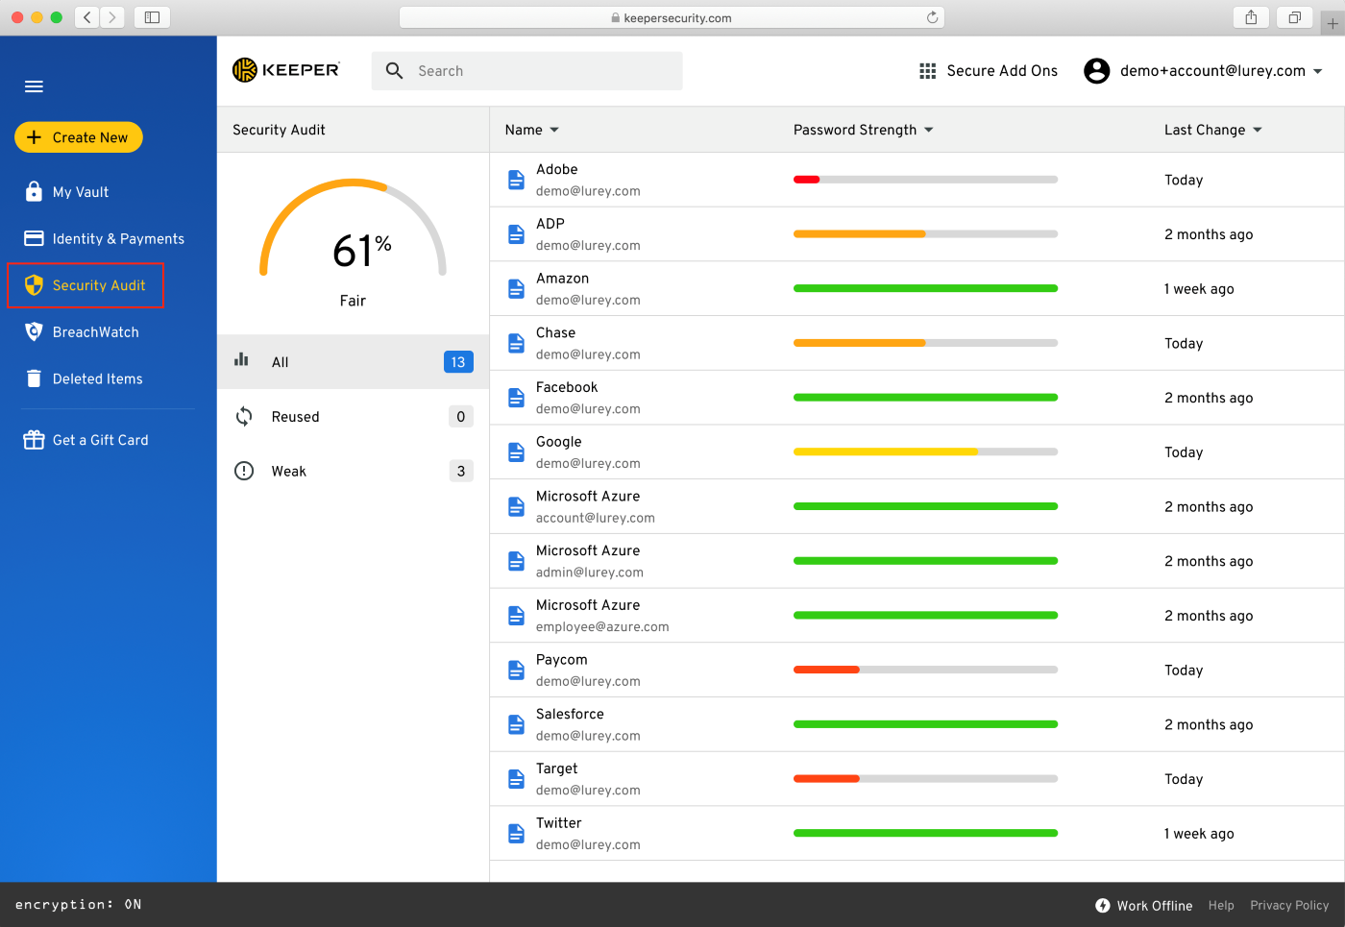The image size is (1345, 927).
Task: Click the Safari address bar
Action: click(672, 17)
